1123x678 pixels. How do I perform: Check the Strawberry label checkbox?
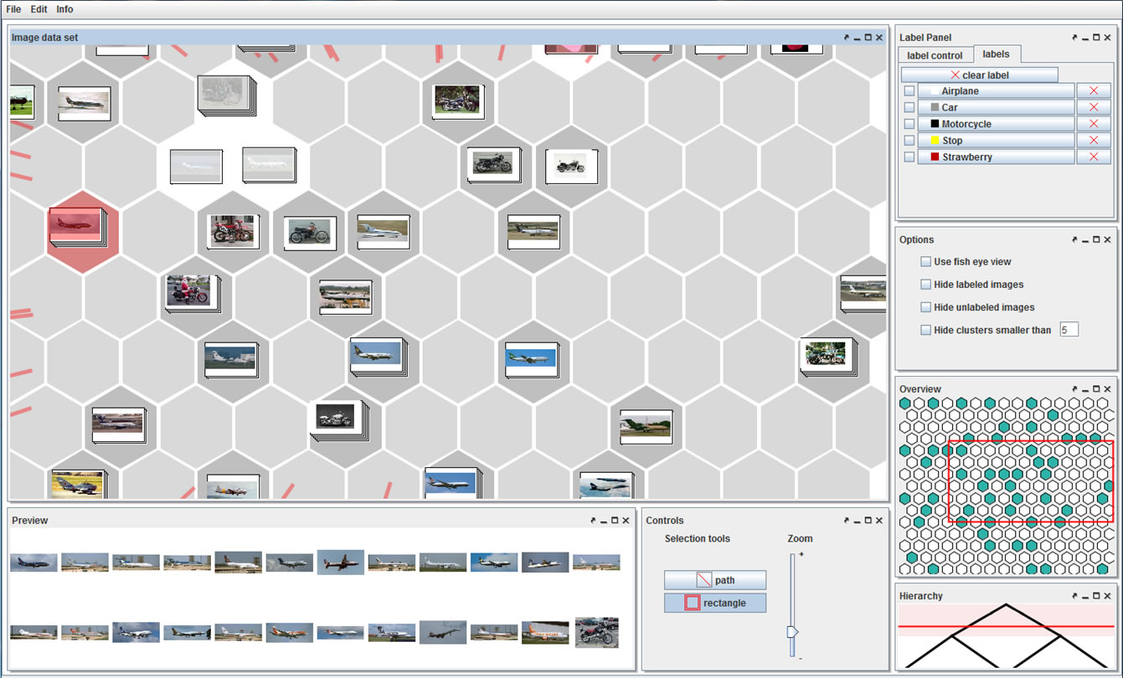(x=909, y=157)
